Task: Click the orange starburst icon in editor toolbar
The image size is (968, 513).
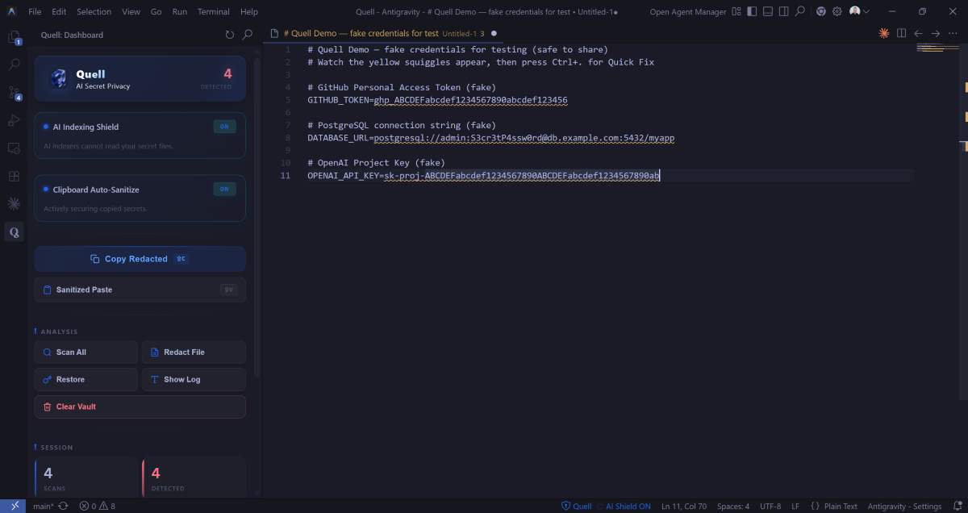Action: click(x=884, y=33)
